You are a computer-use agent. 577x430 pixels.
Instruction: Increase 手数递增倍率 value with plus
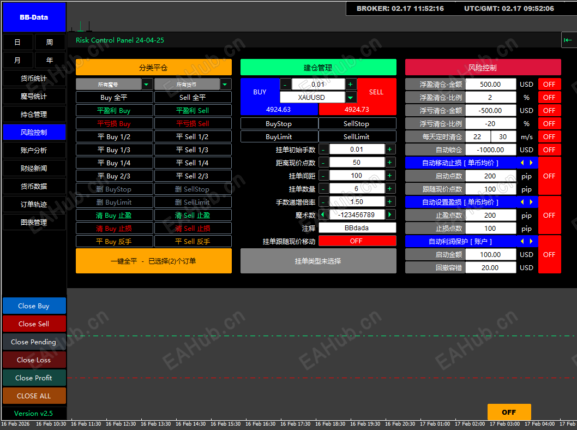coord(390,202)
